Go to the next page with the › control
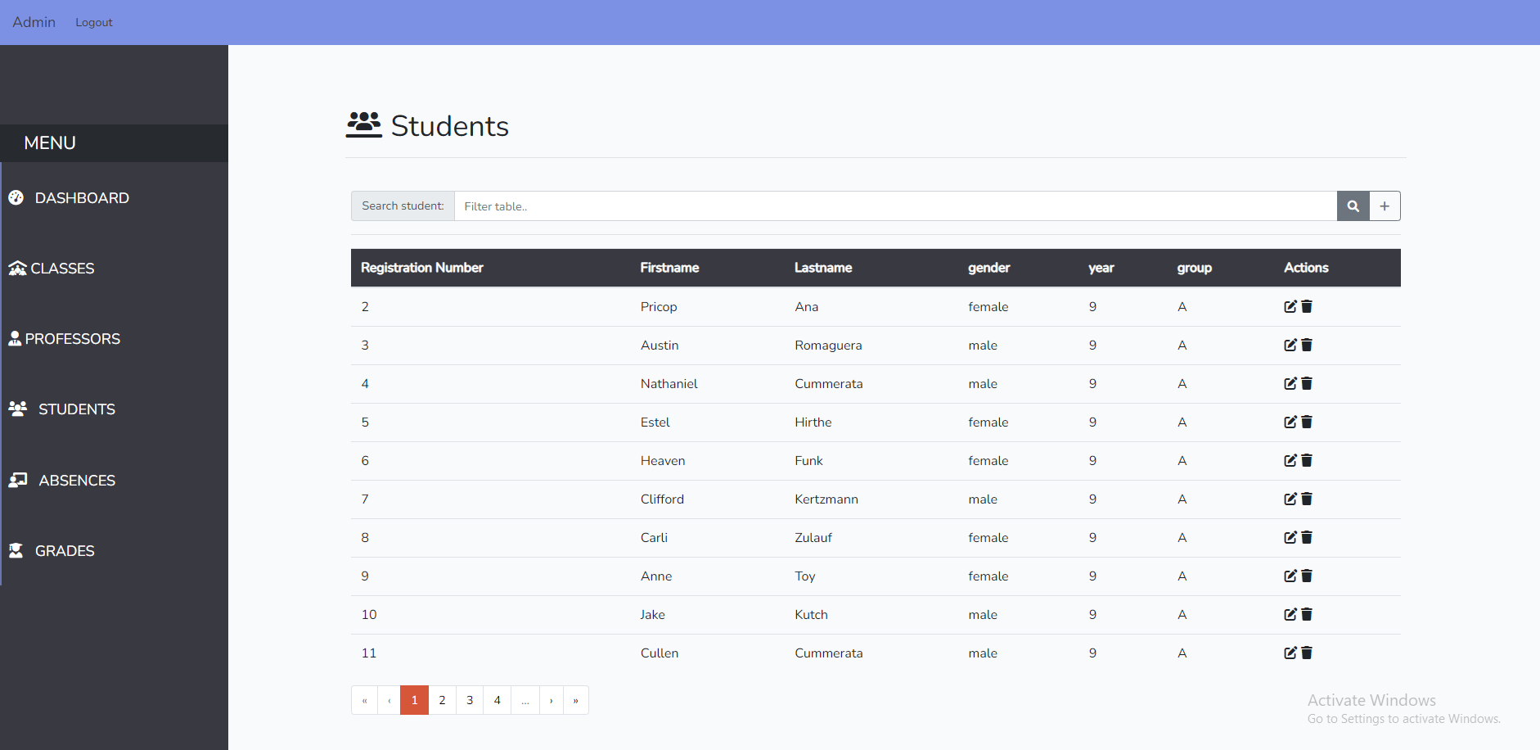Viewport: 1540px width, 750px height. point(552,700)
